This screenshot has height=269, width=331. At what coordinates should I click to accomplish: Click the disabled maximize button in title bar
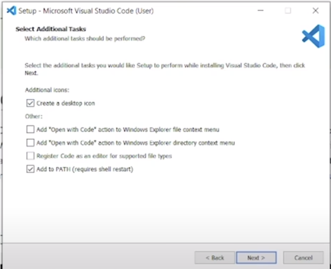click(288, 11)
